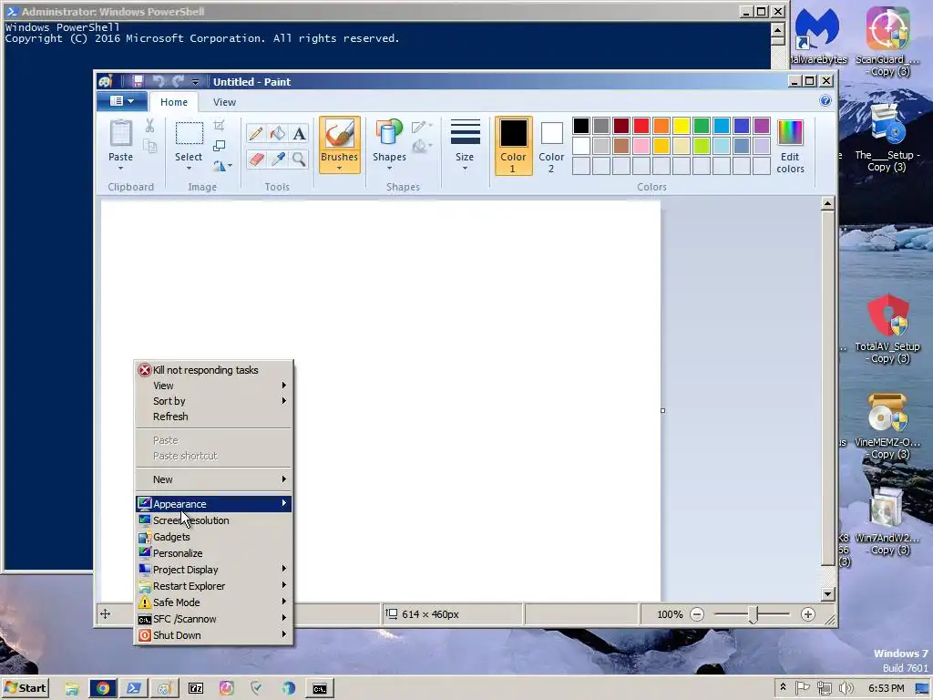Switch to the Home ribbon tab
Viewport: 933px width, 700px height.
(174, 102)
